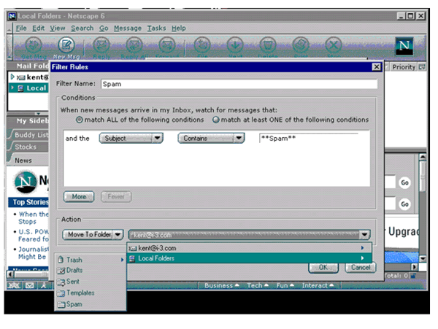This screenshot has height=329, width=438.
Task: Open the Stocks sidebar tab
Action: pos(28,147)
